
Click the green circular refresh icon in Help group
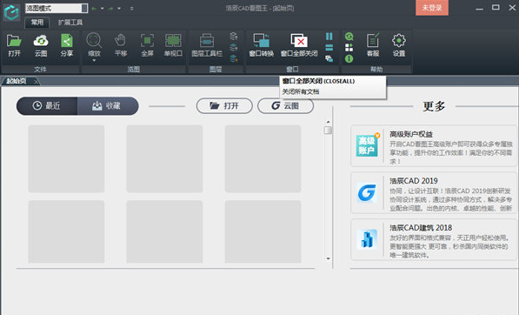[x=349, y=36]
